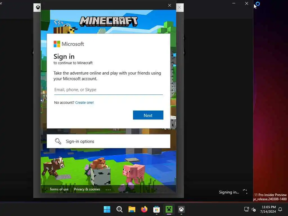Click the blue Next button
The height and width of the screenshot is (216, 288).
pos(148,115)
